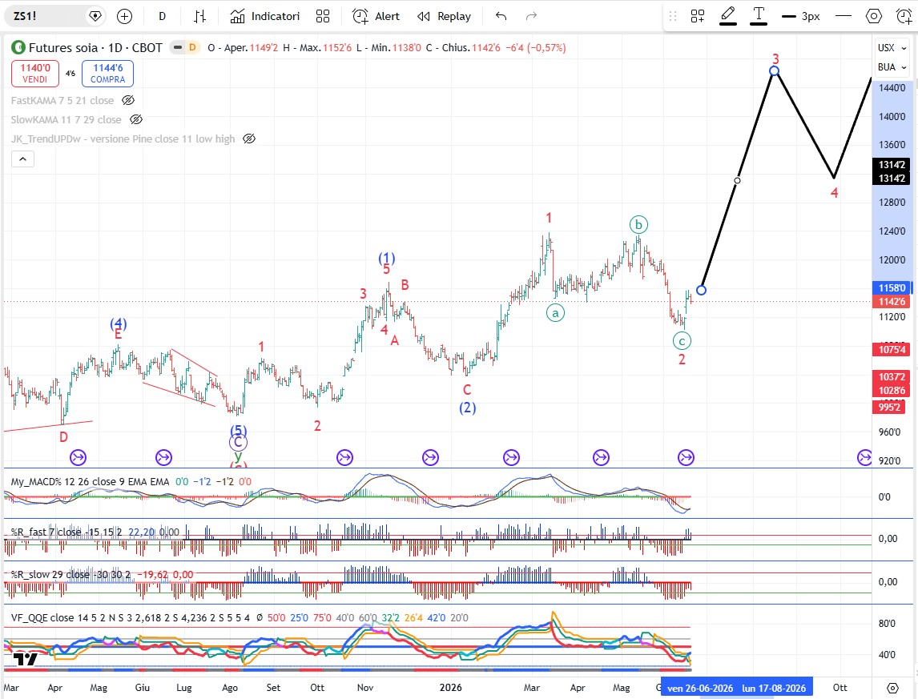Show the hidden SlowKAMA indicator
This screenshot has width=918, height=699.
coord(136,120)
